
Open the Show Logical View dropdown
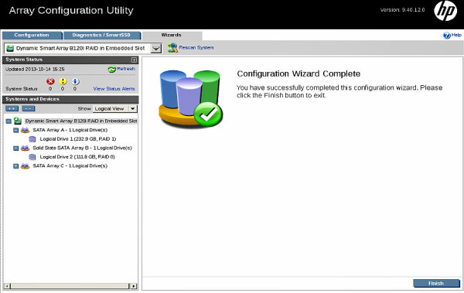click(x=115, y=108)
